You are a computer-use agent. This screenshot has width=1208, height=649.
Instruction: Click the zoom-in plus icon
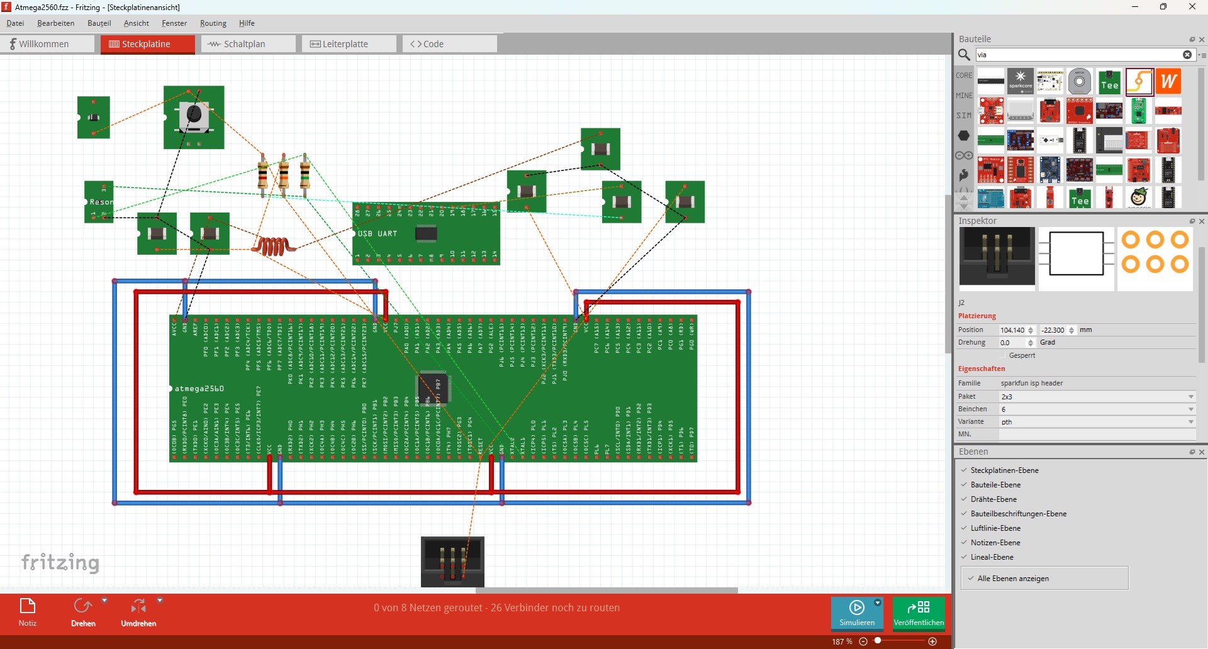(x=932, y=641)
